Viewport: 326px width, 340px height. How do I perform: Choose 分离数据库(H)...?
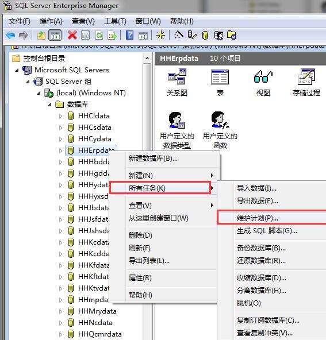coord(272,291)
